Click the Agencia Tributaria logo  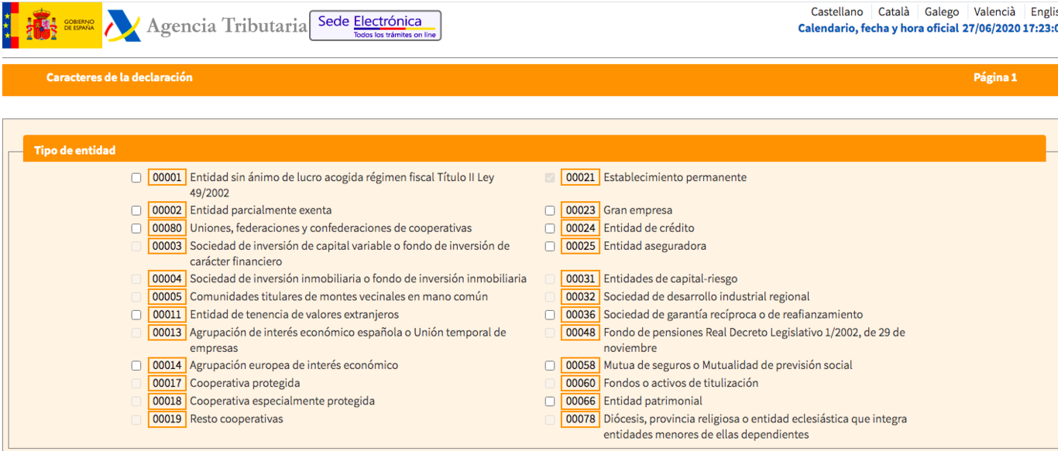point(207,26)
